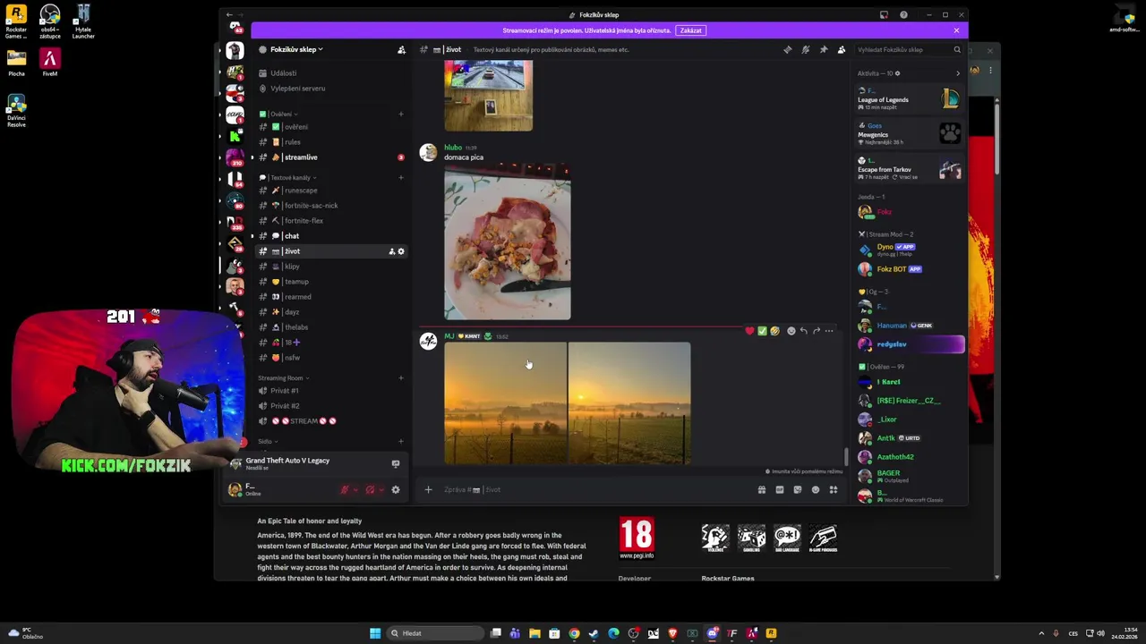Click the add reaction smiley on MJ's message

click(x=791, y=331)
